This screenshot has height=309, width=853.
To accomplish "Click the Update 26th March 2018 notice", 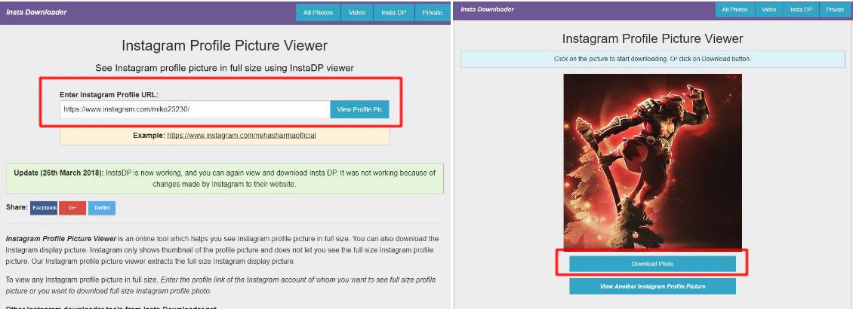I will click(225, 178).
